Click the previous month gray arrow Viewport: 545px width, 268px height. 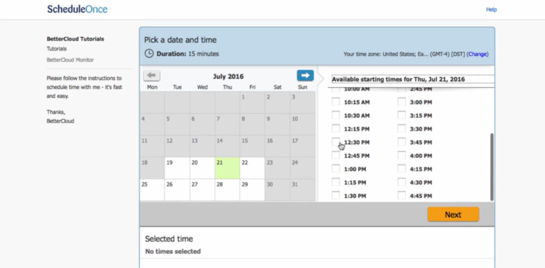(152, 76)
